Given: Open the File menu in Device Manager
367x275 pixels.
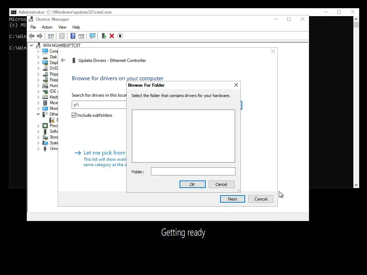Looking at the screenshot, I should coord(33,27).
